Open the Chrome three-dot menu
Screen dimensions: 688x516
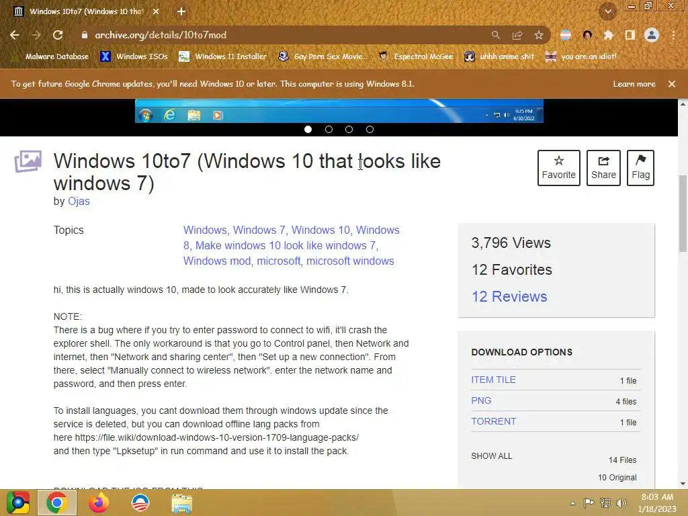click(x=673, y=35)
